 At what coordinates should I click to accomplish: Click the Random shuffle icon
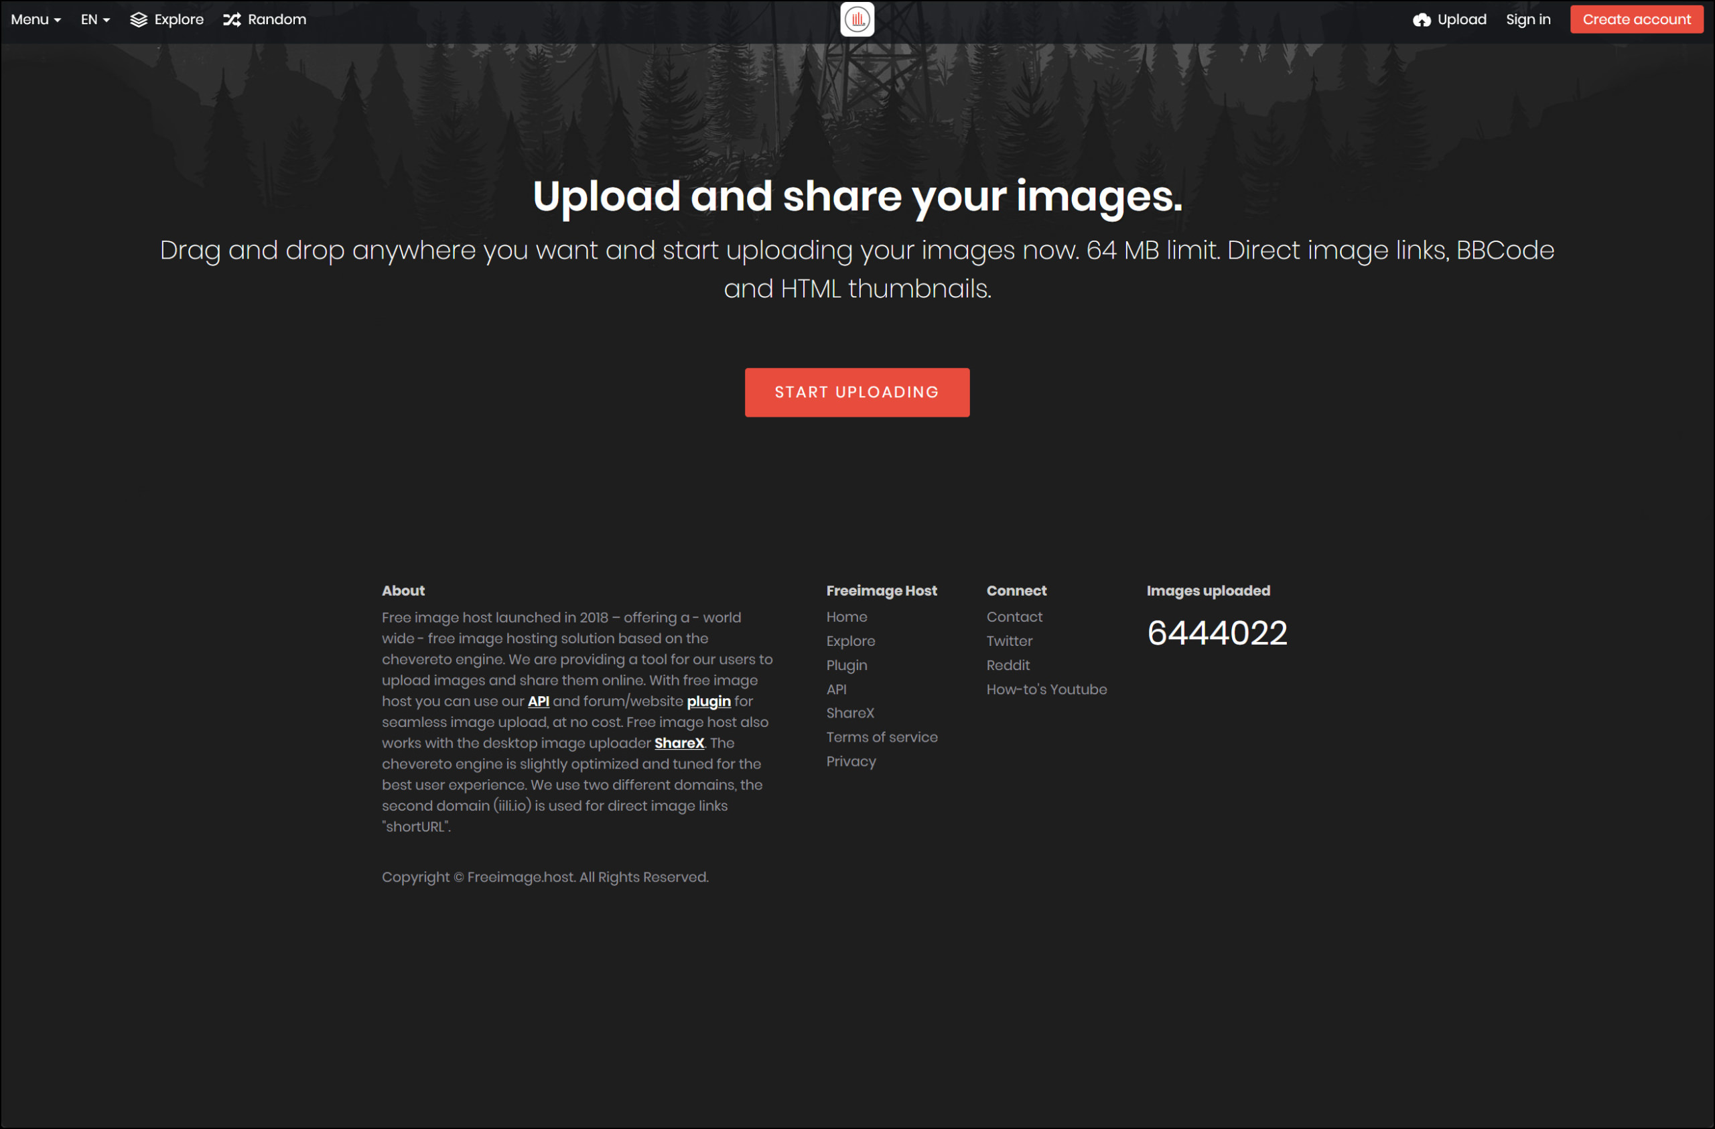231,19
